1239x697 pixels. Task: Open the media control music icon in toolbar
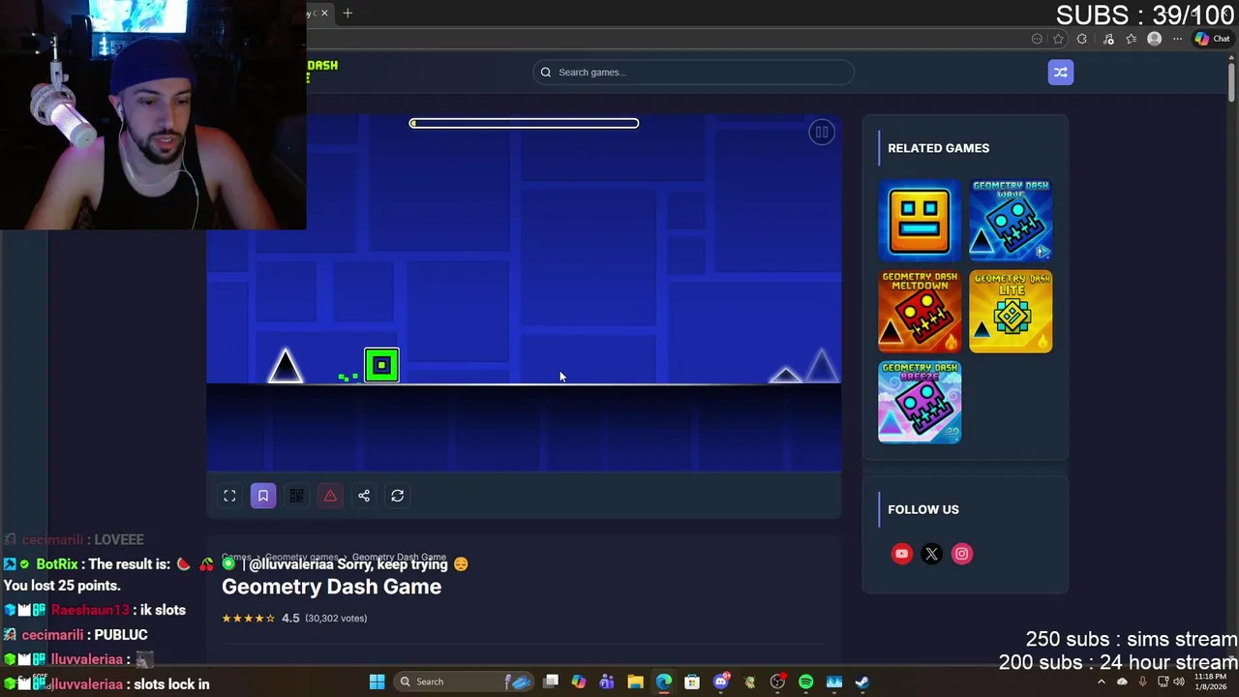pyautogui.click(x=1108, y=39)
